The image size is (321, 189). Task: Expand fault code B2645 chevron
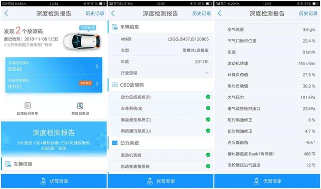[x=97, y=66]
